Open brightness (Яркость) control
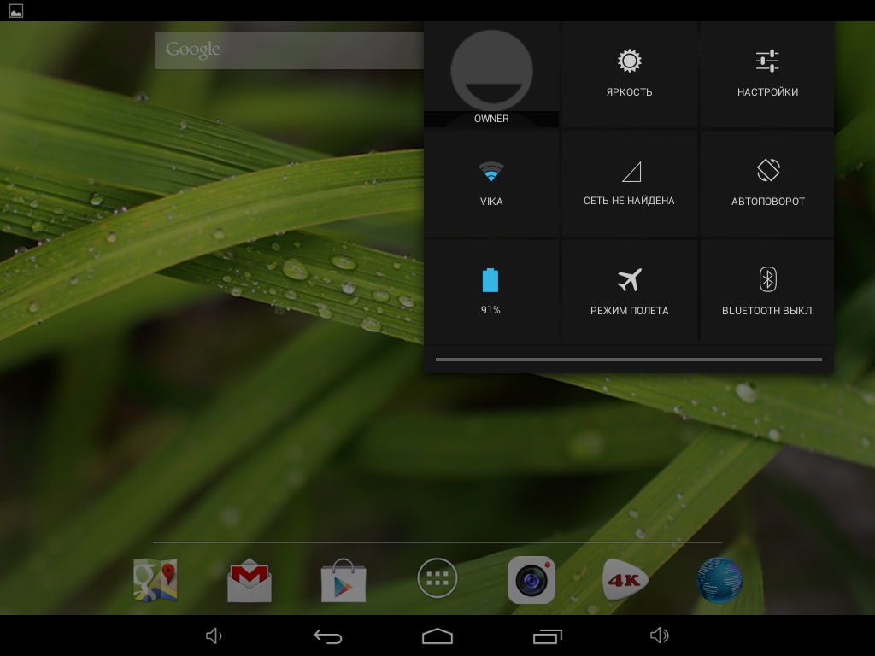875x656 pixels. [x=630, y=74]
